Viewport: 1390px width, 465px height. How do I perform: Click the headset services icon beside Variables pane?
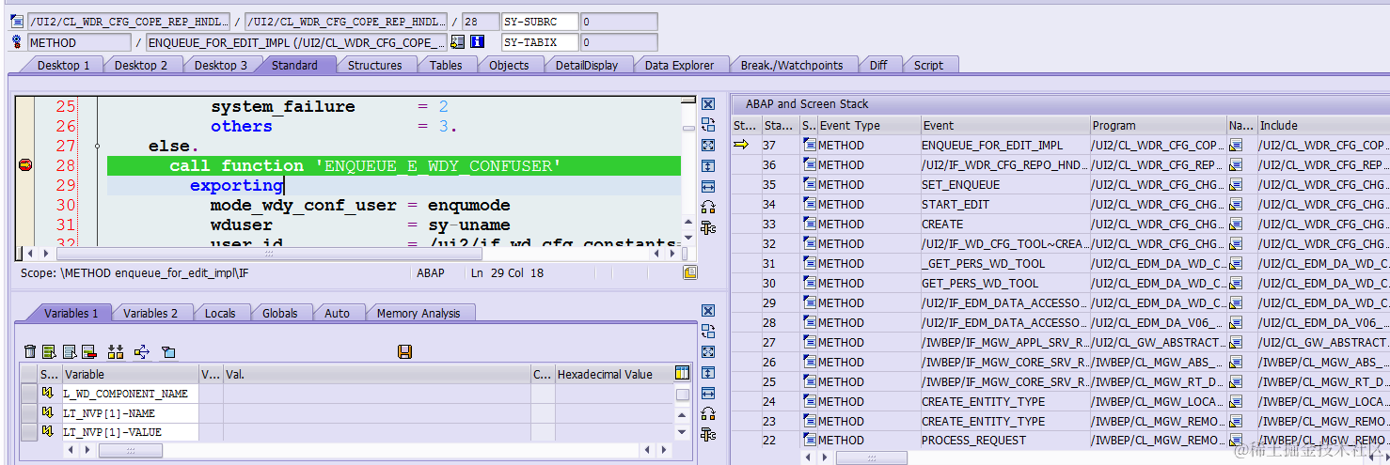(708, 414)
